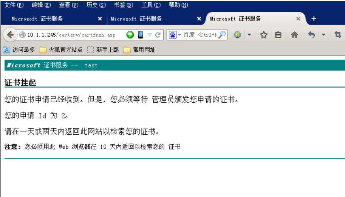This screenshot has width=345, height=197.
Task: Open the address bar history dropdown triangle
Action: click(x=150, y=35)
